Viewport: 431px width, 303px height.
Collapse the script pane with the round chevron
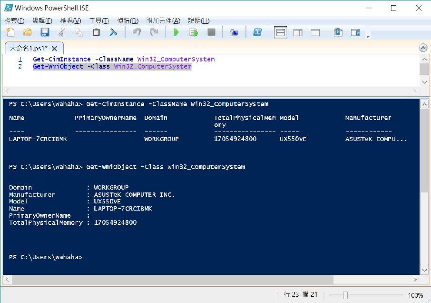423,48
